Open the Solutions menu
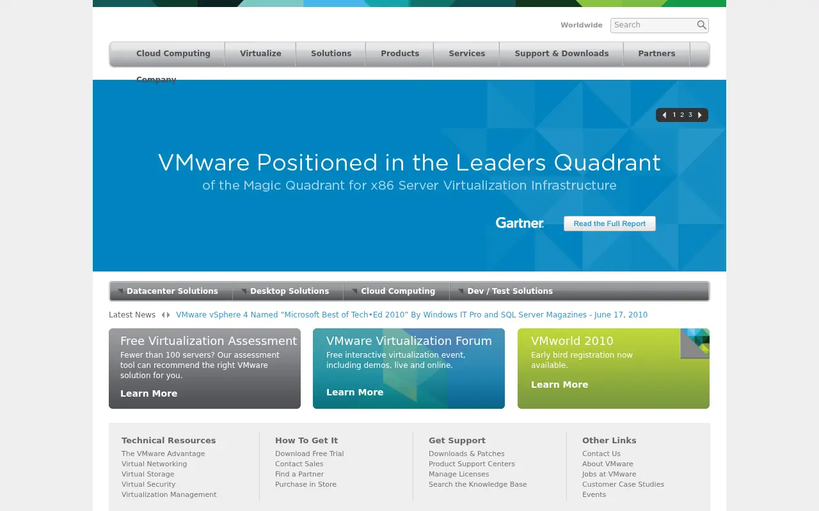819x511 pixels. point(331,54)
